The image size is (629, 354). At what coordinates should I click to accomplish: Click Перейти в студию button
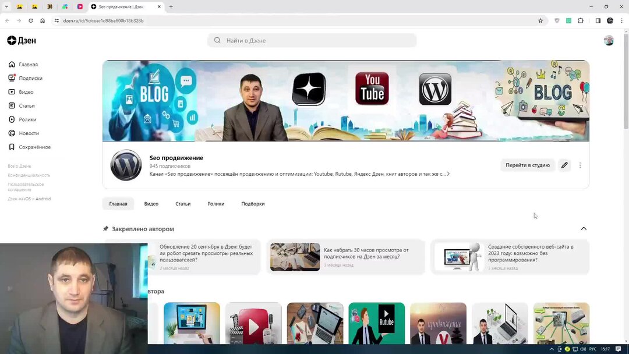[528, 165]
